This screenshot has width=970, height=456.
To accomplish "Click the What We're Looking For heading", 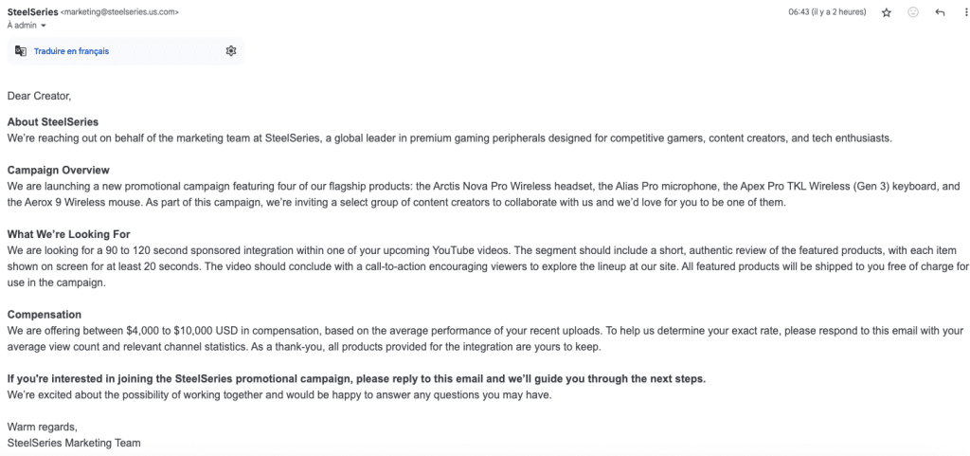I will pyautogui.click(x=68, y=234).
